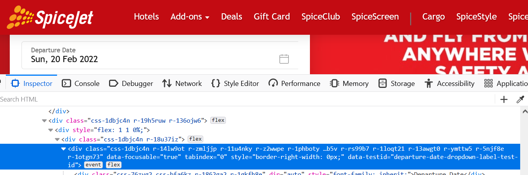Click flex badge on r-18u37iz div
Screen dimensions: 528x175
pyautogui.click(x=195, y=139)
